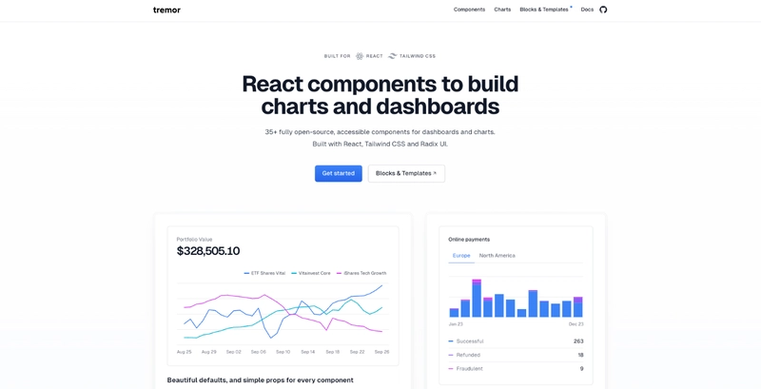Click the Tailwind CSS logo icon
The height and width of the screenshot is (389, 761).
click(x=393, y=56)
